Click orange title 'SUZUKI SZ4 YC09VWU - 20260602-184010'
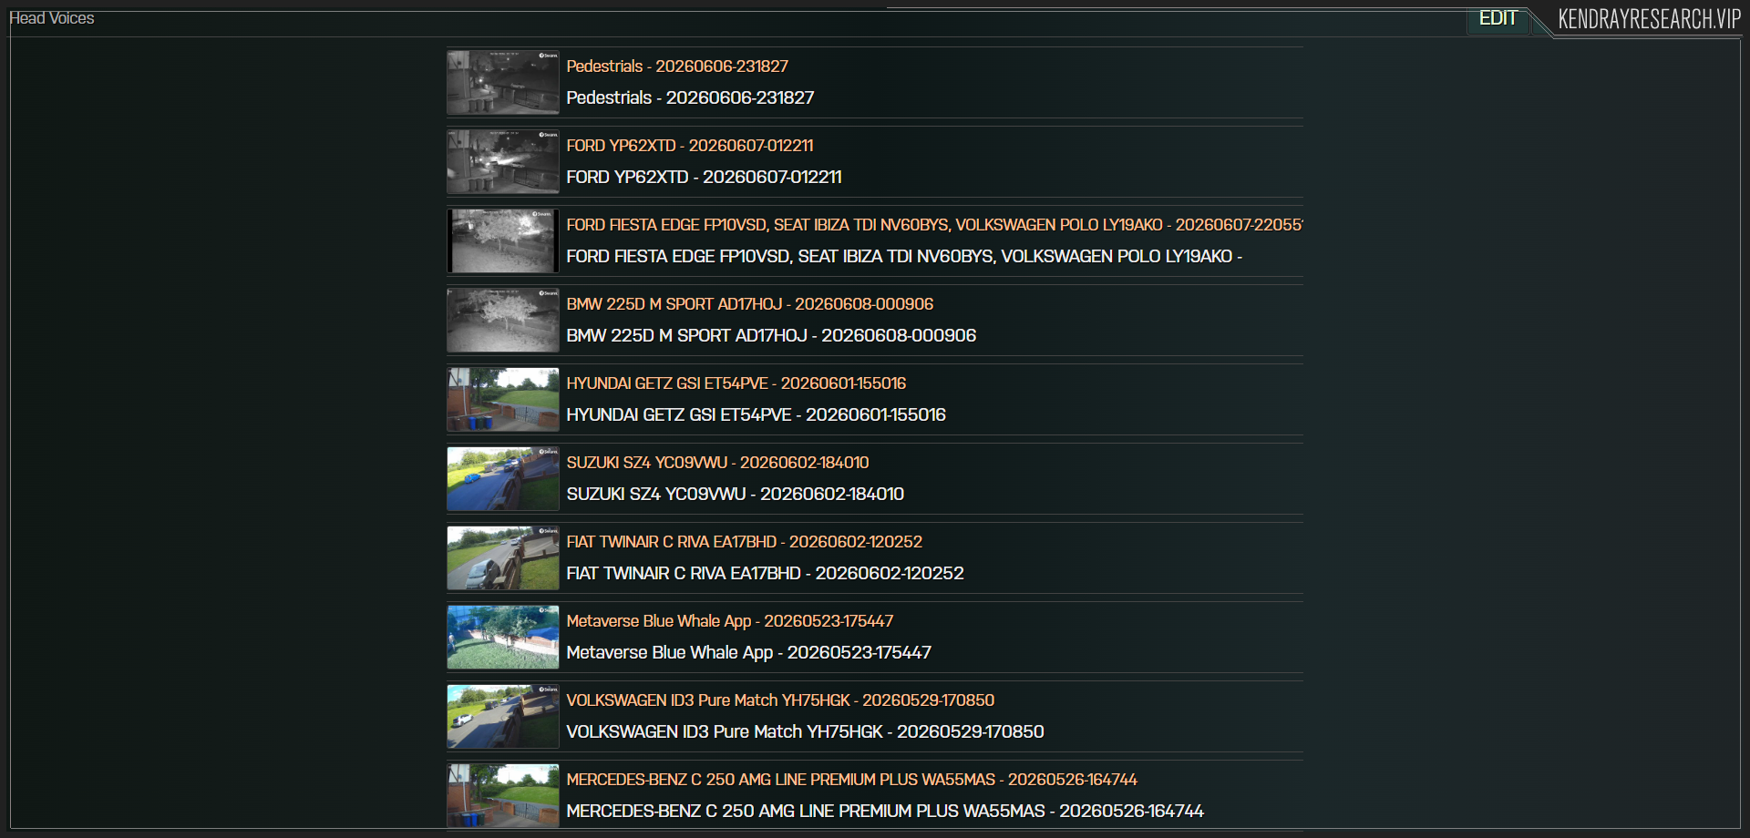Viewport: 1750px width, 838px height. tap(717, 463)
